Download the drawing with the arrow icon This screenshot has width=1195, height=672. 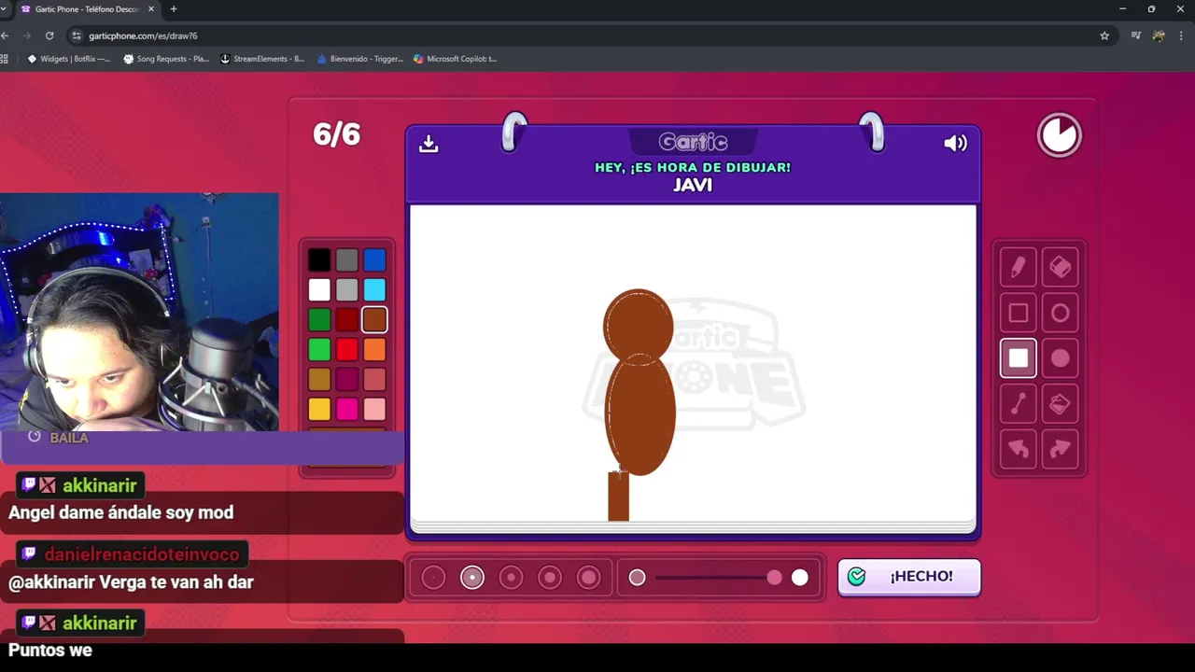pos(429,143)
